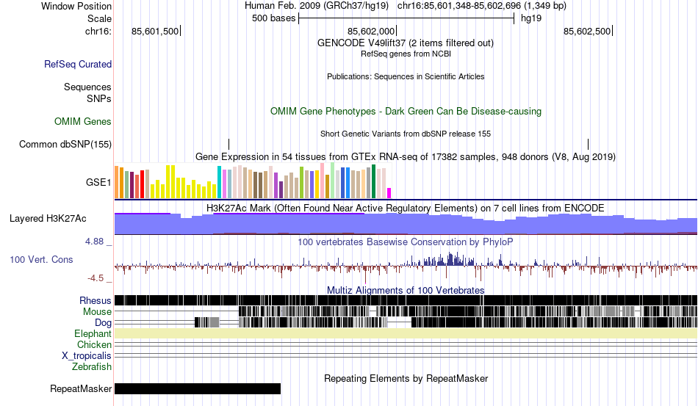698x406 pixels.
Task: Click the RefSeq genes from NCBI title
Action: click(x=406, y=54)
